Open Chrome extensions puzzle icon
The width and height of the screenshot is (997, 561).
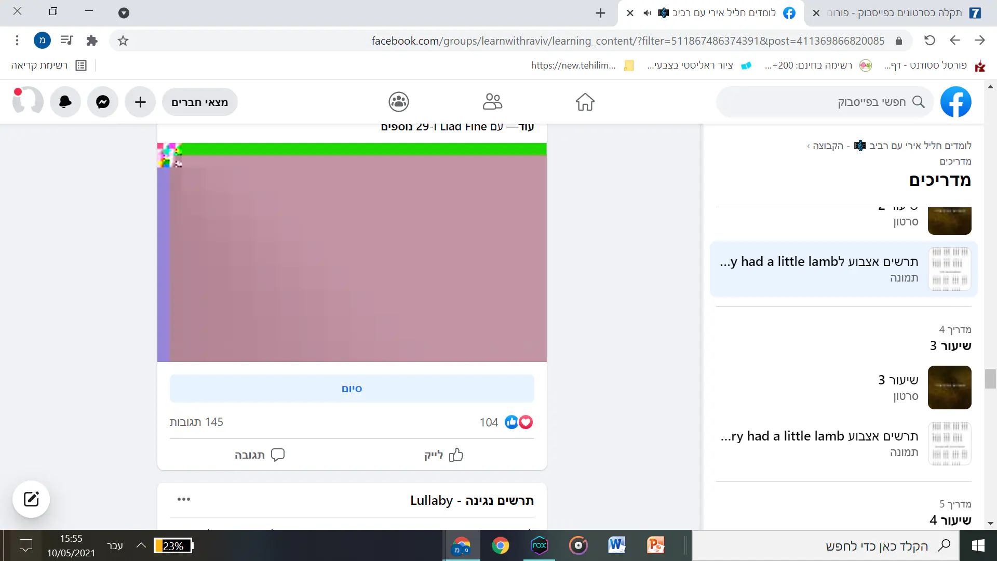click(x=92, y=41)
